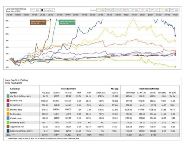This screenshot has width=184, height=143.
Task: Click the brown Tupperware color swatch
Action: point(8,127)
